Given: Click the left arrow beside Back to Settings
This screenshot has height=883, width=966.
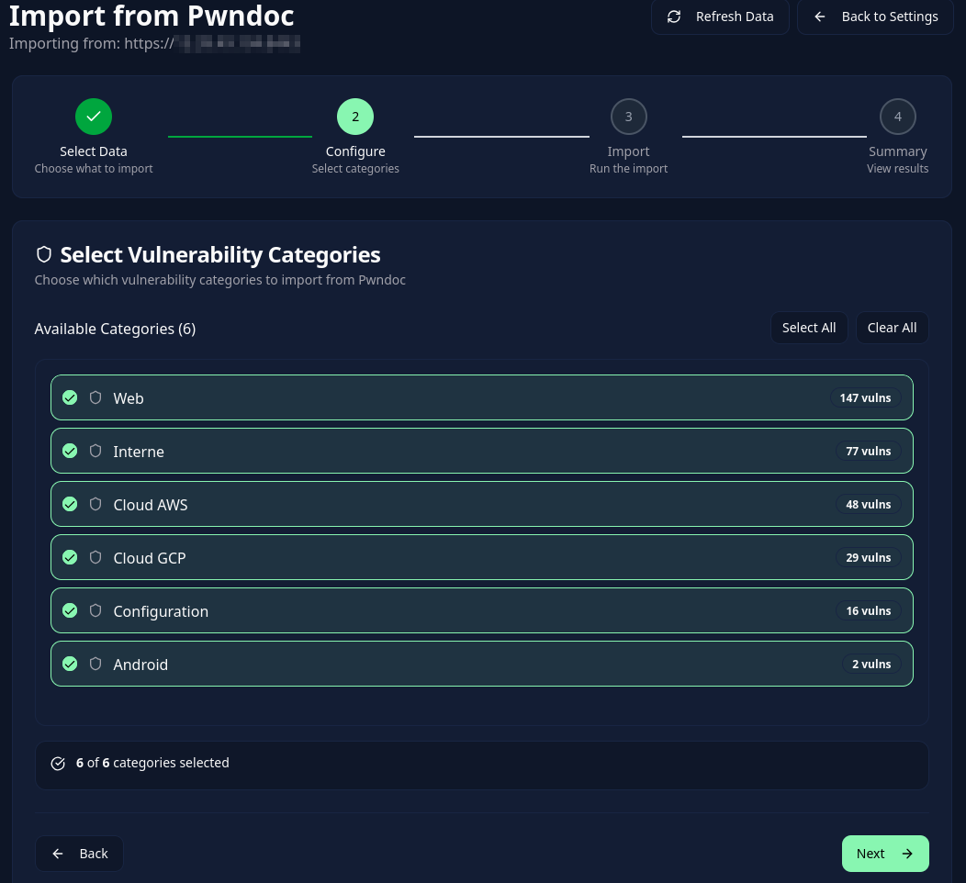Looking at the screenshot, I should [x=819, y=17].
